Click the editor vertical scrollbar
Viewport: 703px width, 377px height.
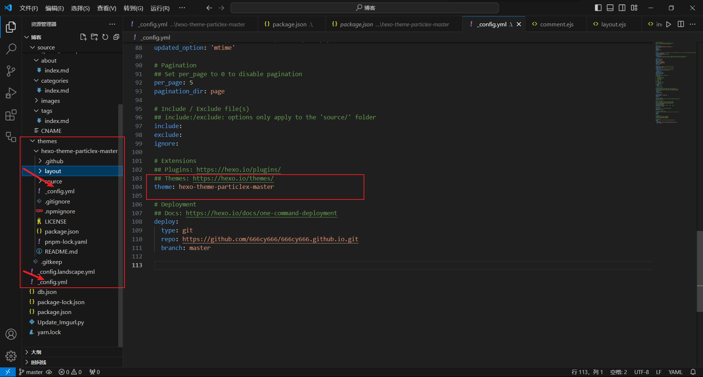pos(700,271)
